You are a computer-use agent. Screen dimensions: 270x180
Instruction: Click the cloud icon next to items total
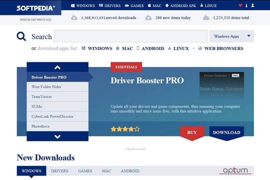pos(206,18)
